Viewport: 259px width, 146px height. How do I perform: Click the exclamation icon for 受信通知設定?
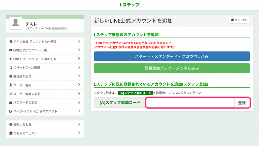pos(11,76)
